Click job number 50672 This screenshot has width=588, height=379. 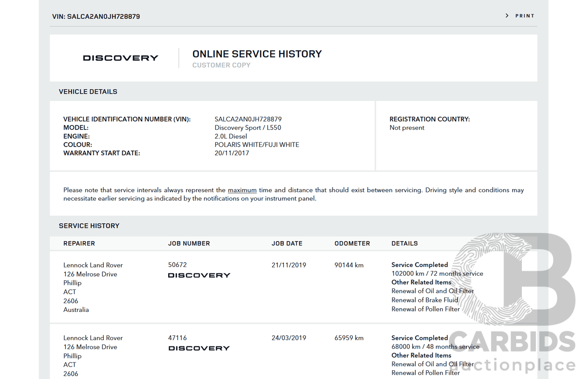(177, 265)
